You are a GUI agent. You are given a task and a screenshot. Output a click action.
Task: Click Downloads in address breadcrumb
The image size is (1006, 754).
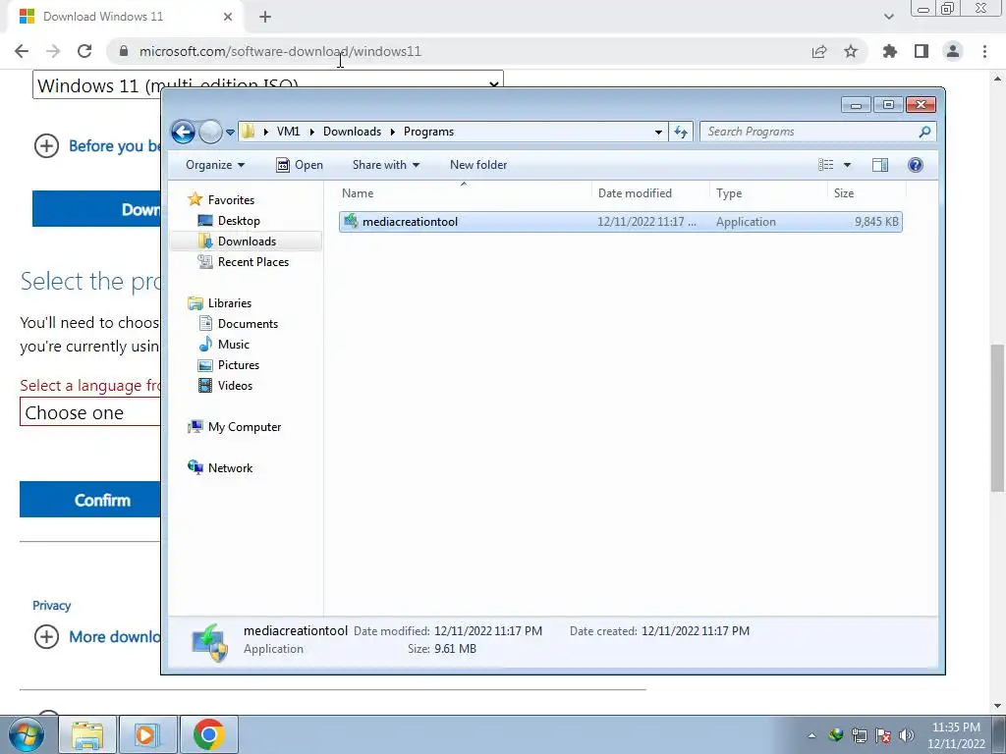coord(352,132)
